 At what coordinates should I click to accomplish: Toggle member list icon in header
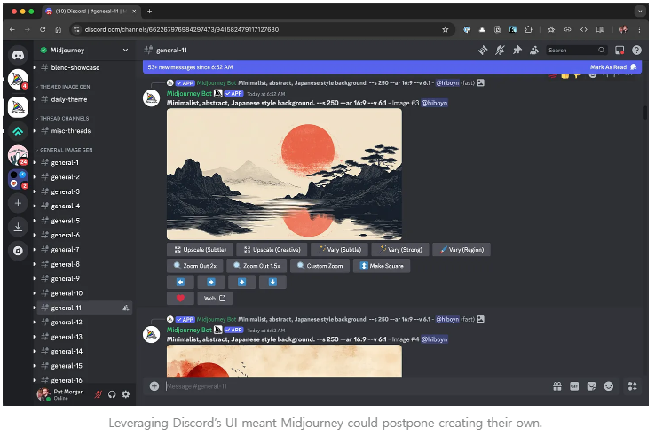click(x=534, y=50)
